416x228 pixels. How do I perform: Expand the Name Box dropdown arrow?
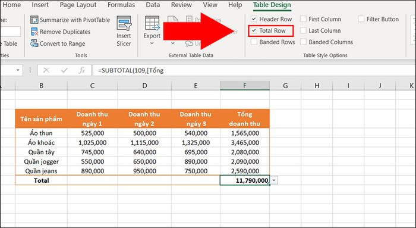(18, 70)
